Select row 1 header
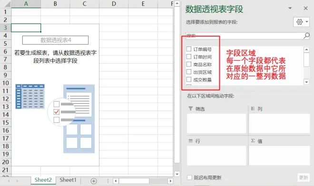The height and width of the screenshot is (186, 314). coord(5,12)
